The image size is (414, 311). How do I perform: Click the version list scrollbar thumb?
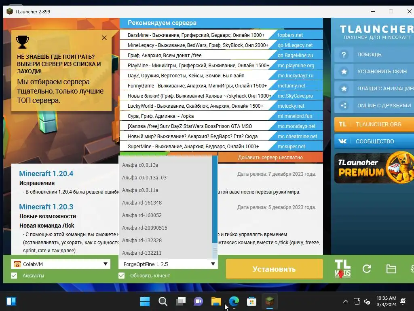point(215,250)
